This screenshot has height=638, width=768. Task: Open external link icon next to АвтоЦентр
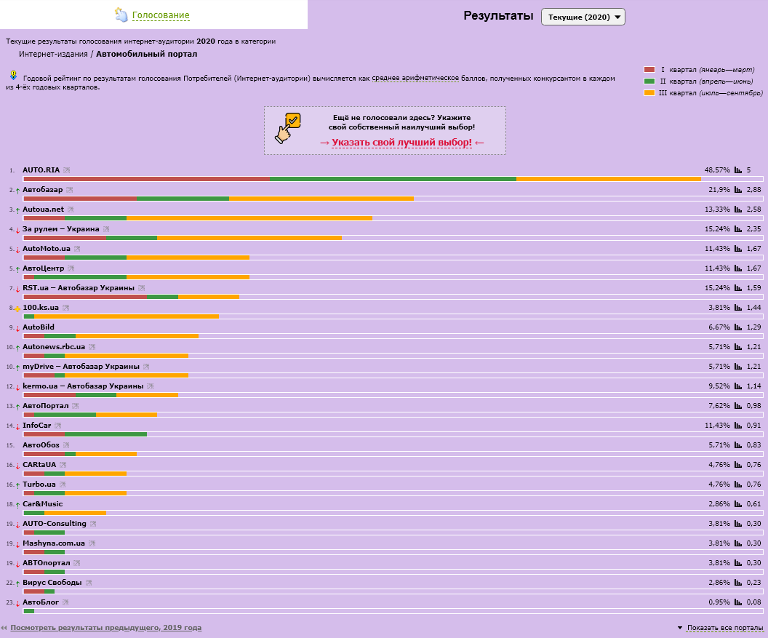(x=71, y=268)
